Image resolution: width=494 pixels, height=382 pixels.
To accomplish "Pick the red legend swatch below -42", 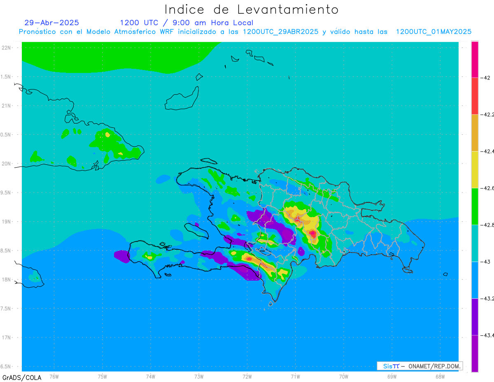I will coord(475,96).
